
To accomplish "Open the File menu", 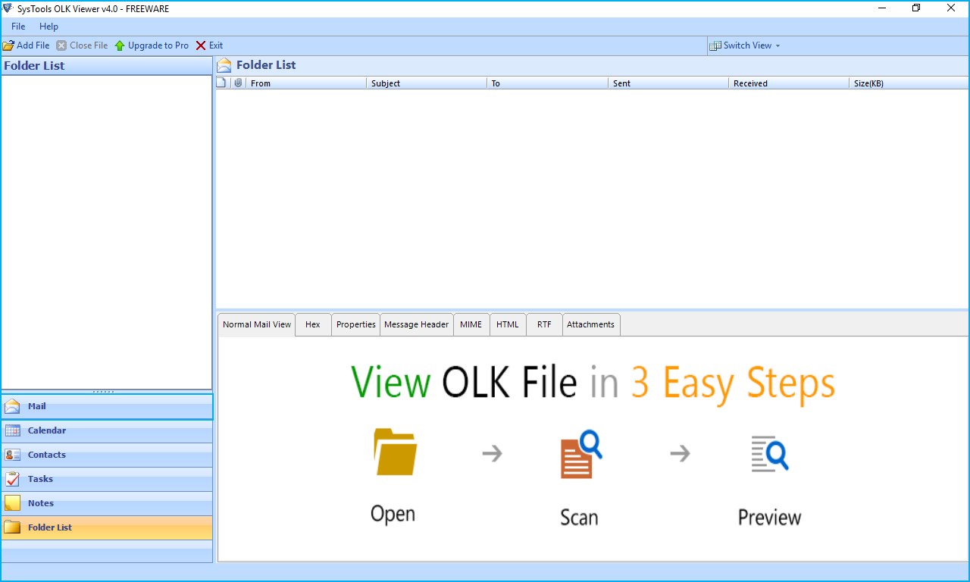I will [18, 27].
